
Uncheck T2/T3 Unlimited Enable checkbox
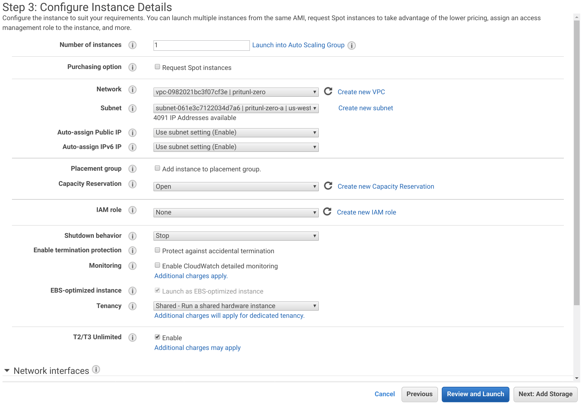(x=157, y=337)
